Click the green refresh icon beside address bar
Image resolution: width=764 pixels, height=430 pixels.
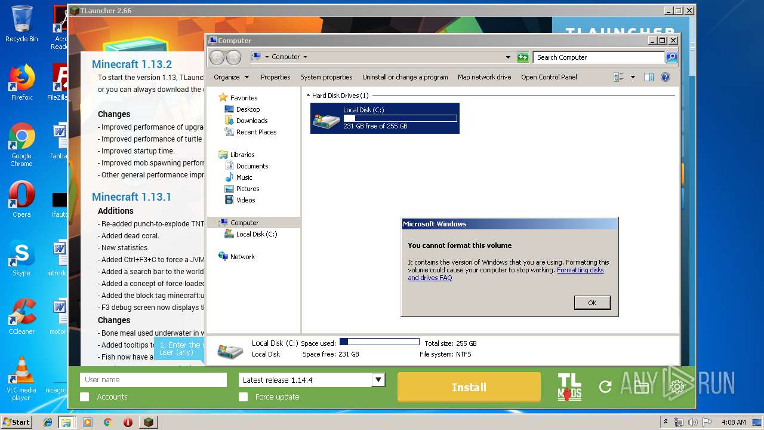pyautogui.click(x=523, y=57)
